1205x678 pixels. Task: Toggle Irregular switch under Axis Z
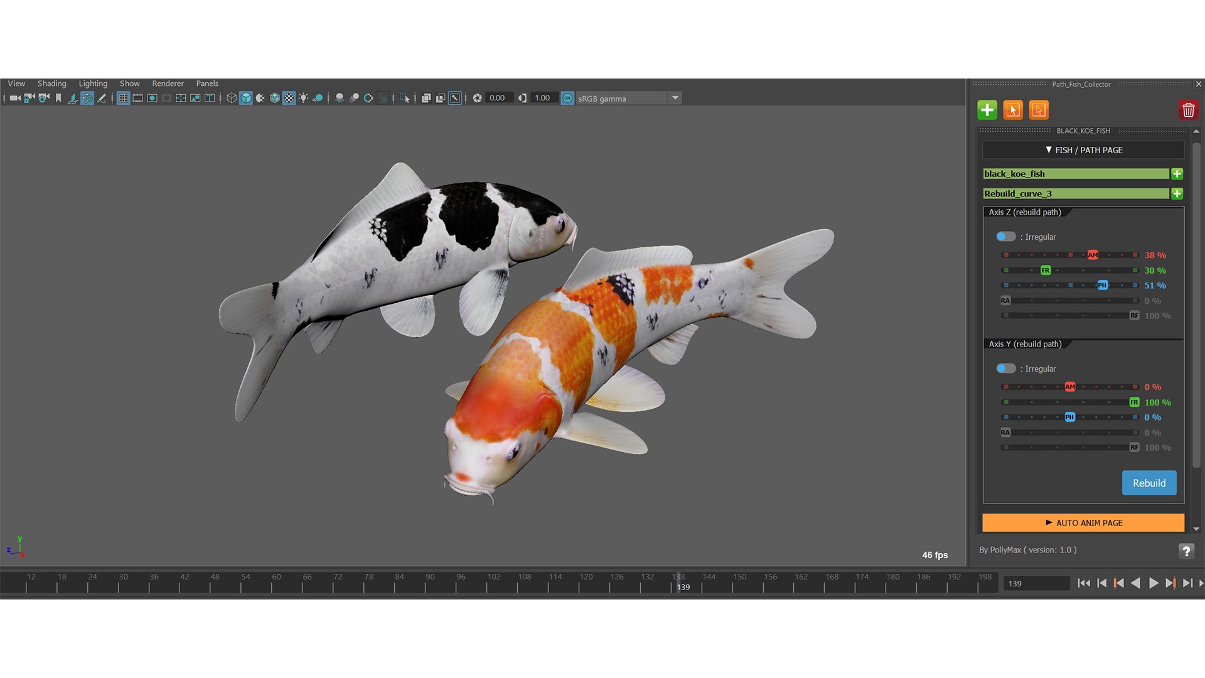(x=1005, y=237)
